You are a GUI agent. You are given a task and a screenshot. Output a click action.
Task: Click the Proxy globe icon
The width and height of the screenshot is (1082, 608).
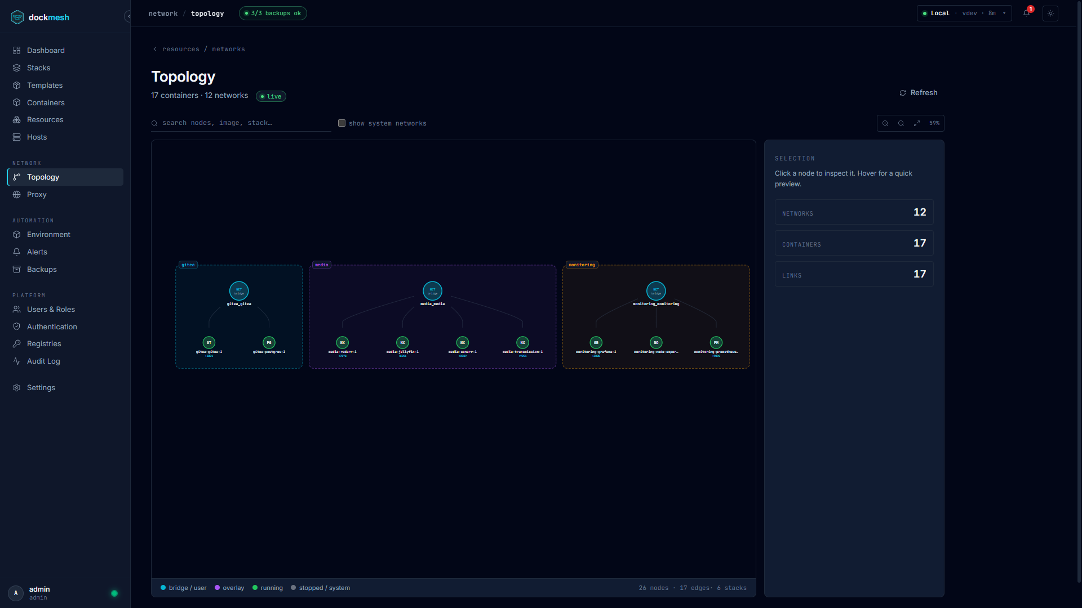[x=17, y=194]
